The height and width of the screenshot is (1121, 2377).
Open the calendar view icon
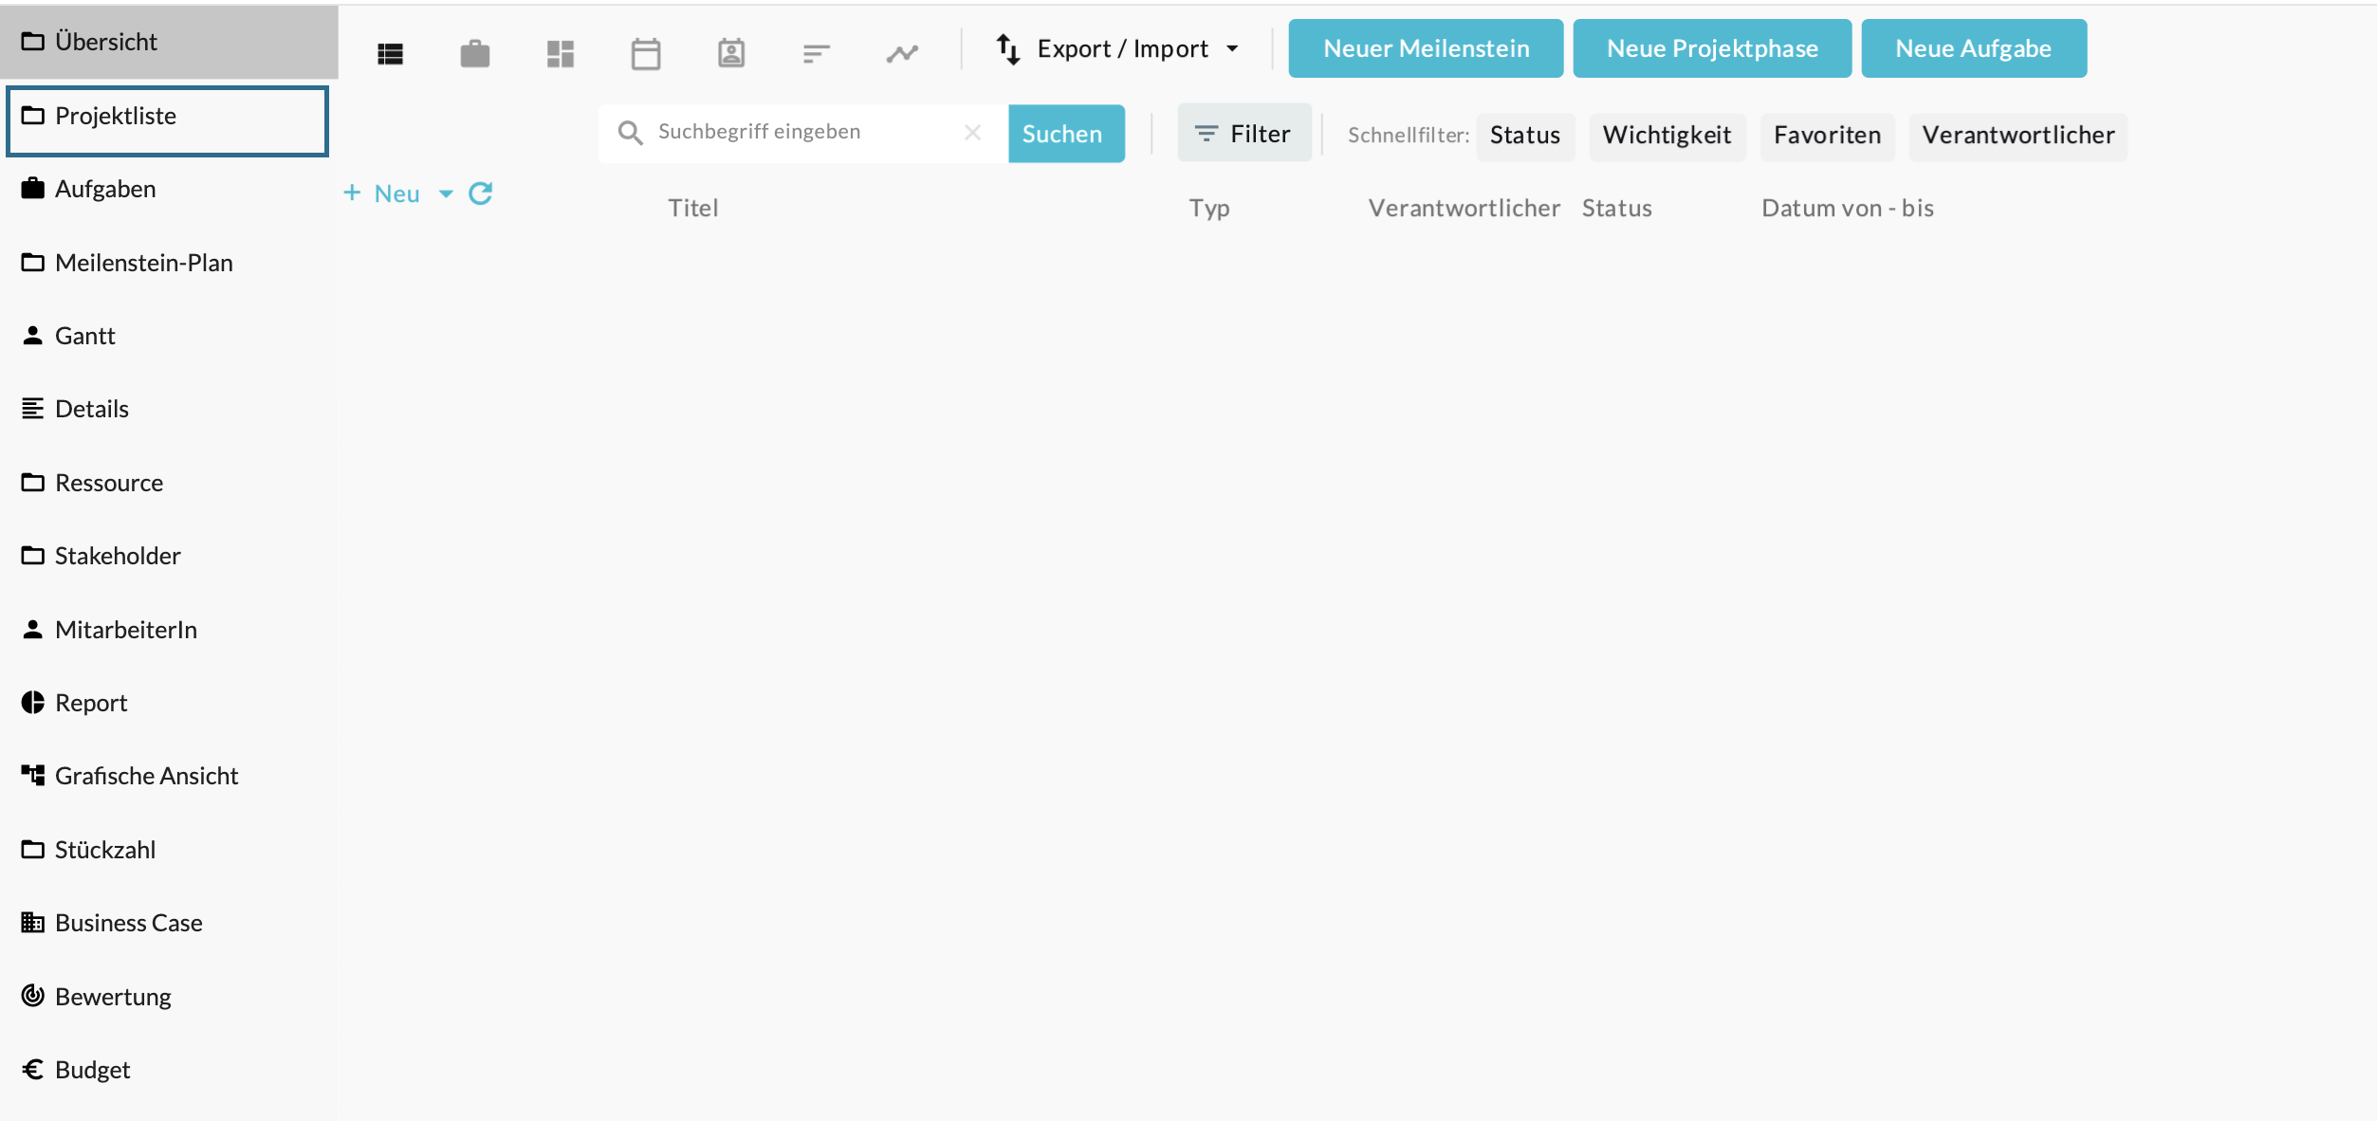pos(646,54)
